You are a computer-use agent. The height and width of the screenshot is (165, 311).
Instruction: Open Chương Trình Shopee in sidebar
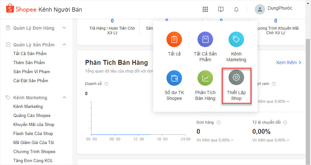[34, 151]
